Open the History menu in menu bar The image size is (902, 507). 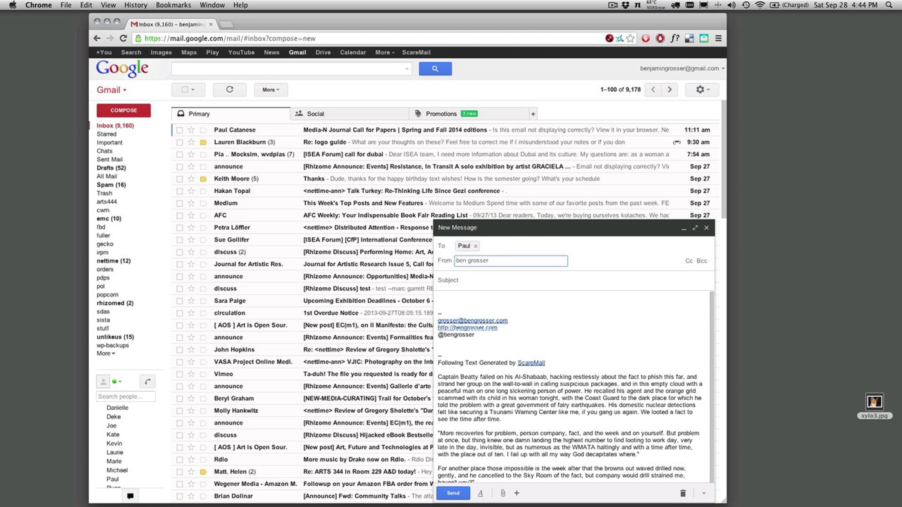click(136, 5)
